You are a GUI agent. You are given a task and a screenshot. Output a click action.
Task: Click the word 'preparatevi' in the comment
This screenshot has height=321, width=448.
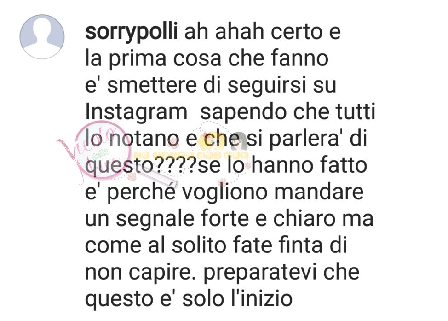pyautogui.click(x=260, y=273)
